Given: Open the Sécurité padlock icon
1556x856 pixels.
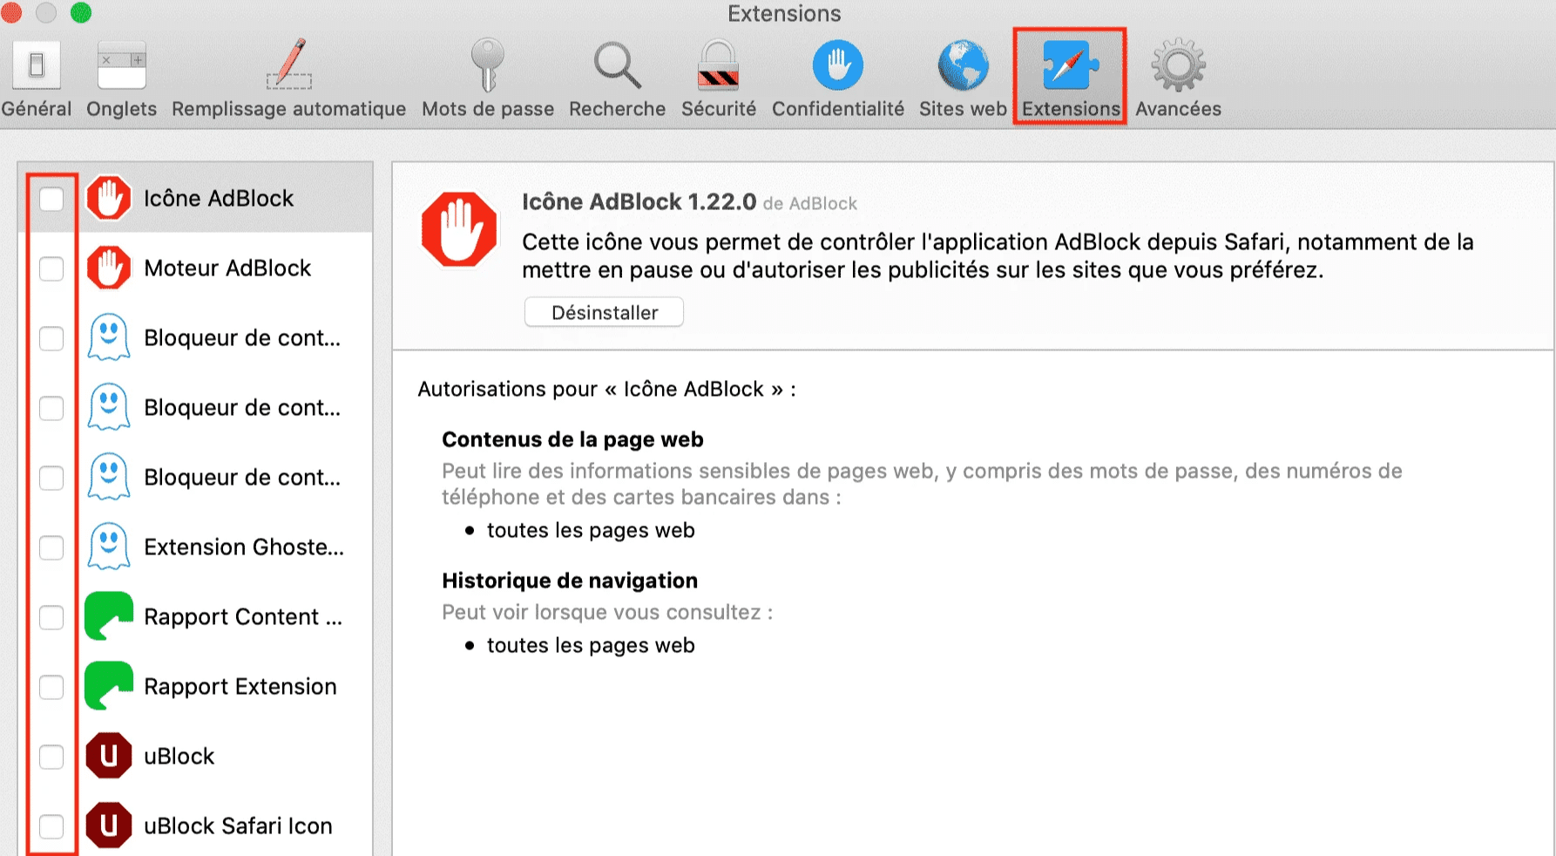Looking at the screenshot, I should pos(719,66).
